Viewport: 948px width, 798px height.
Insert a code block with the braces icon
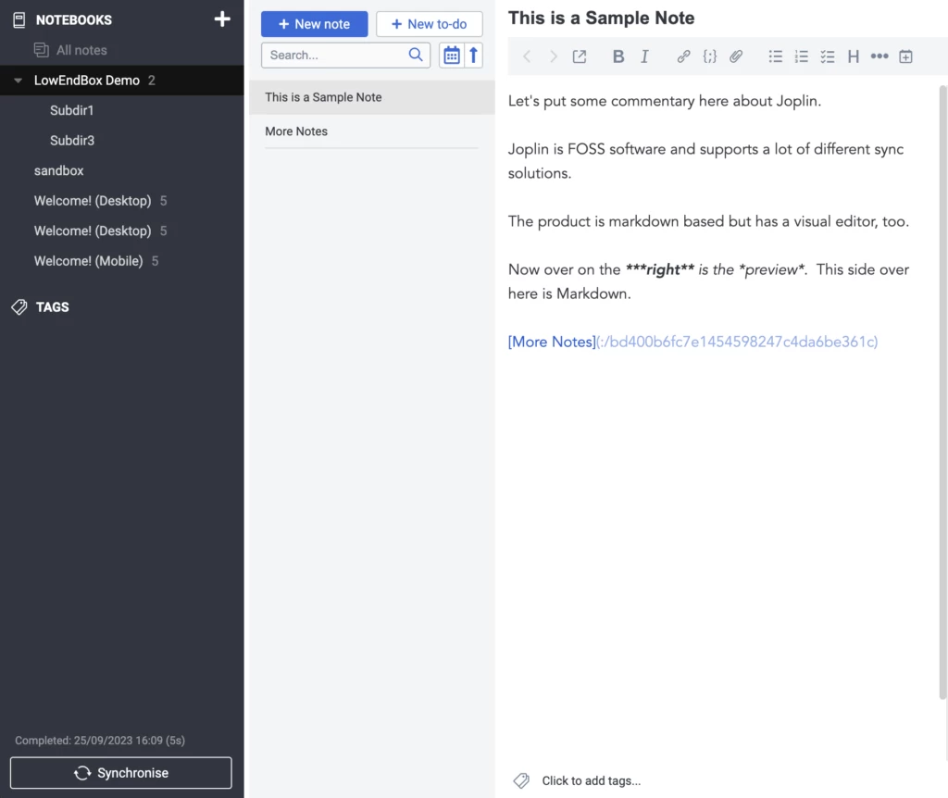click(x=709, y=56)
